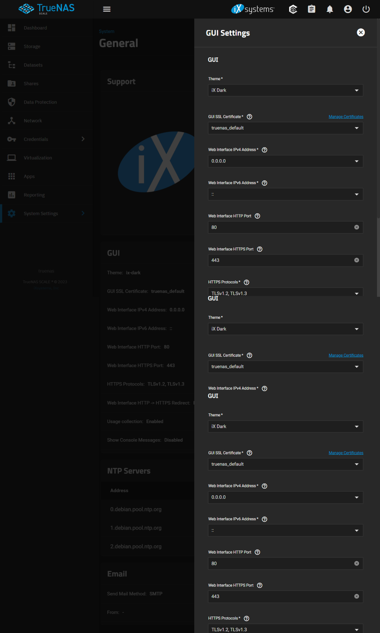The image size is (380, 633).
Task: Open the TrueCommand status icon
Action: (293, 9)
